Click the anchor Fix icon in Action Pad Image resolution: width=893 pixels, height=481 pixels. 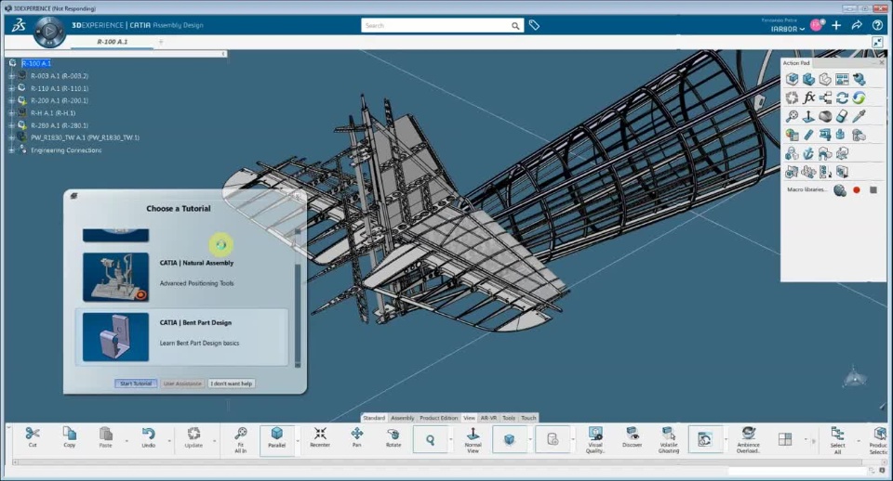[808, 153]
